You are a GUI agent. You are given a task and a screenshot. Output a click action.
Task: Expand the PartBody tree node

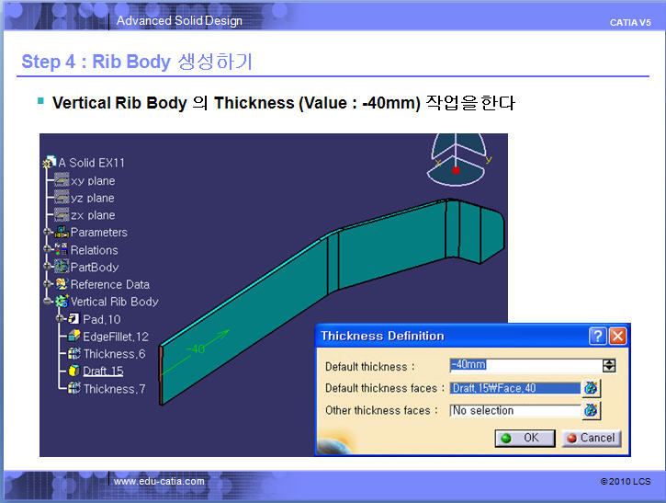pos(45,268)
